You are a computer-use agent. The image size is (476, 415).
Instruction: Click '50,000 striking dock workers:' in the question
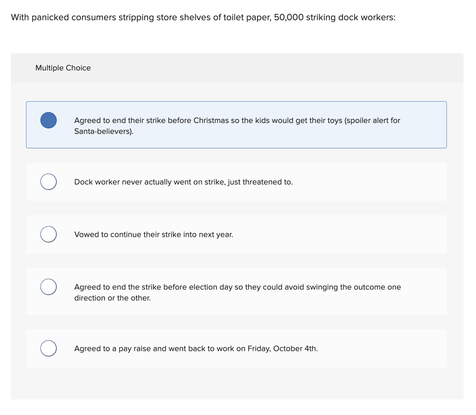334,18
